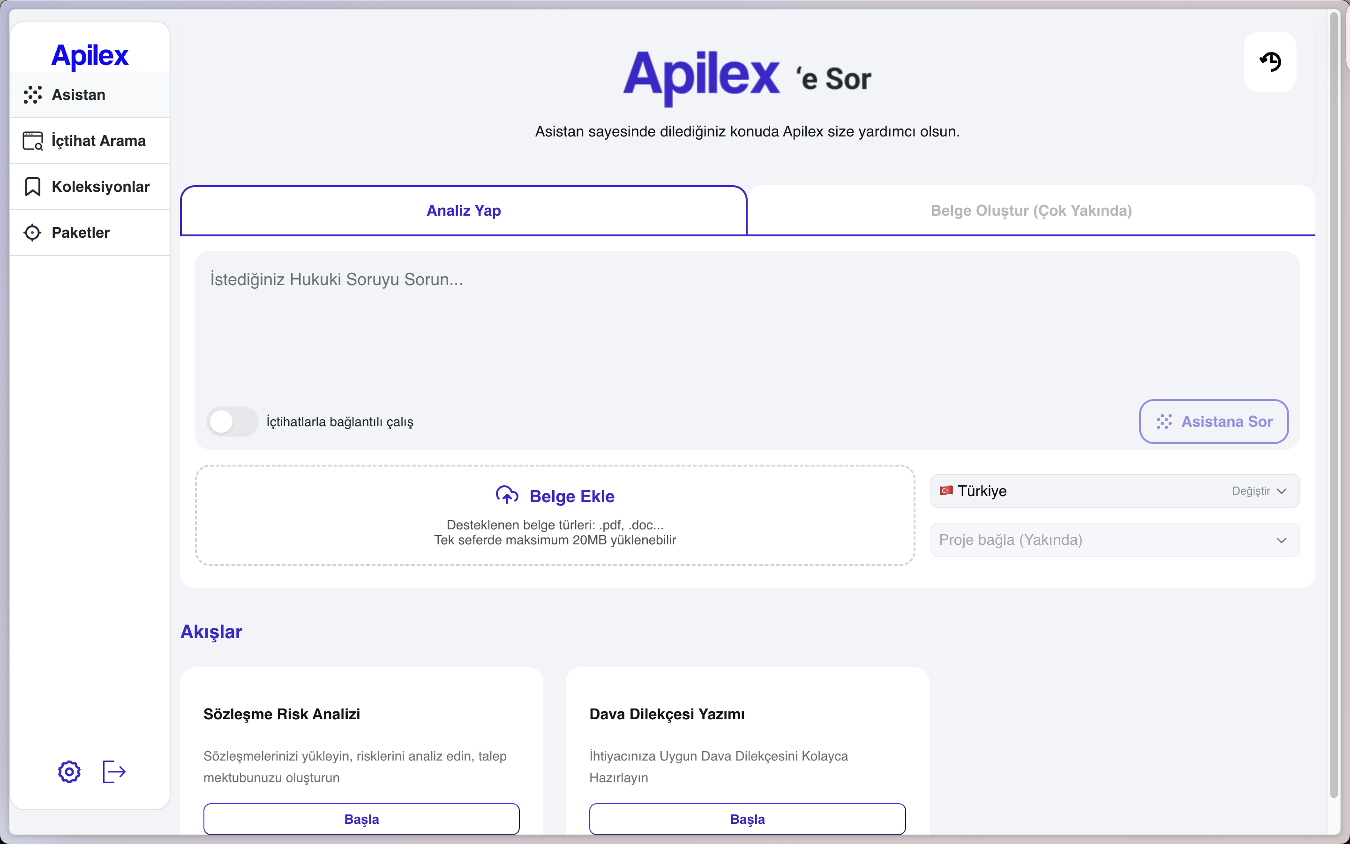Click the Akışlar section heading

pos(211,632)
